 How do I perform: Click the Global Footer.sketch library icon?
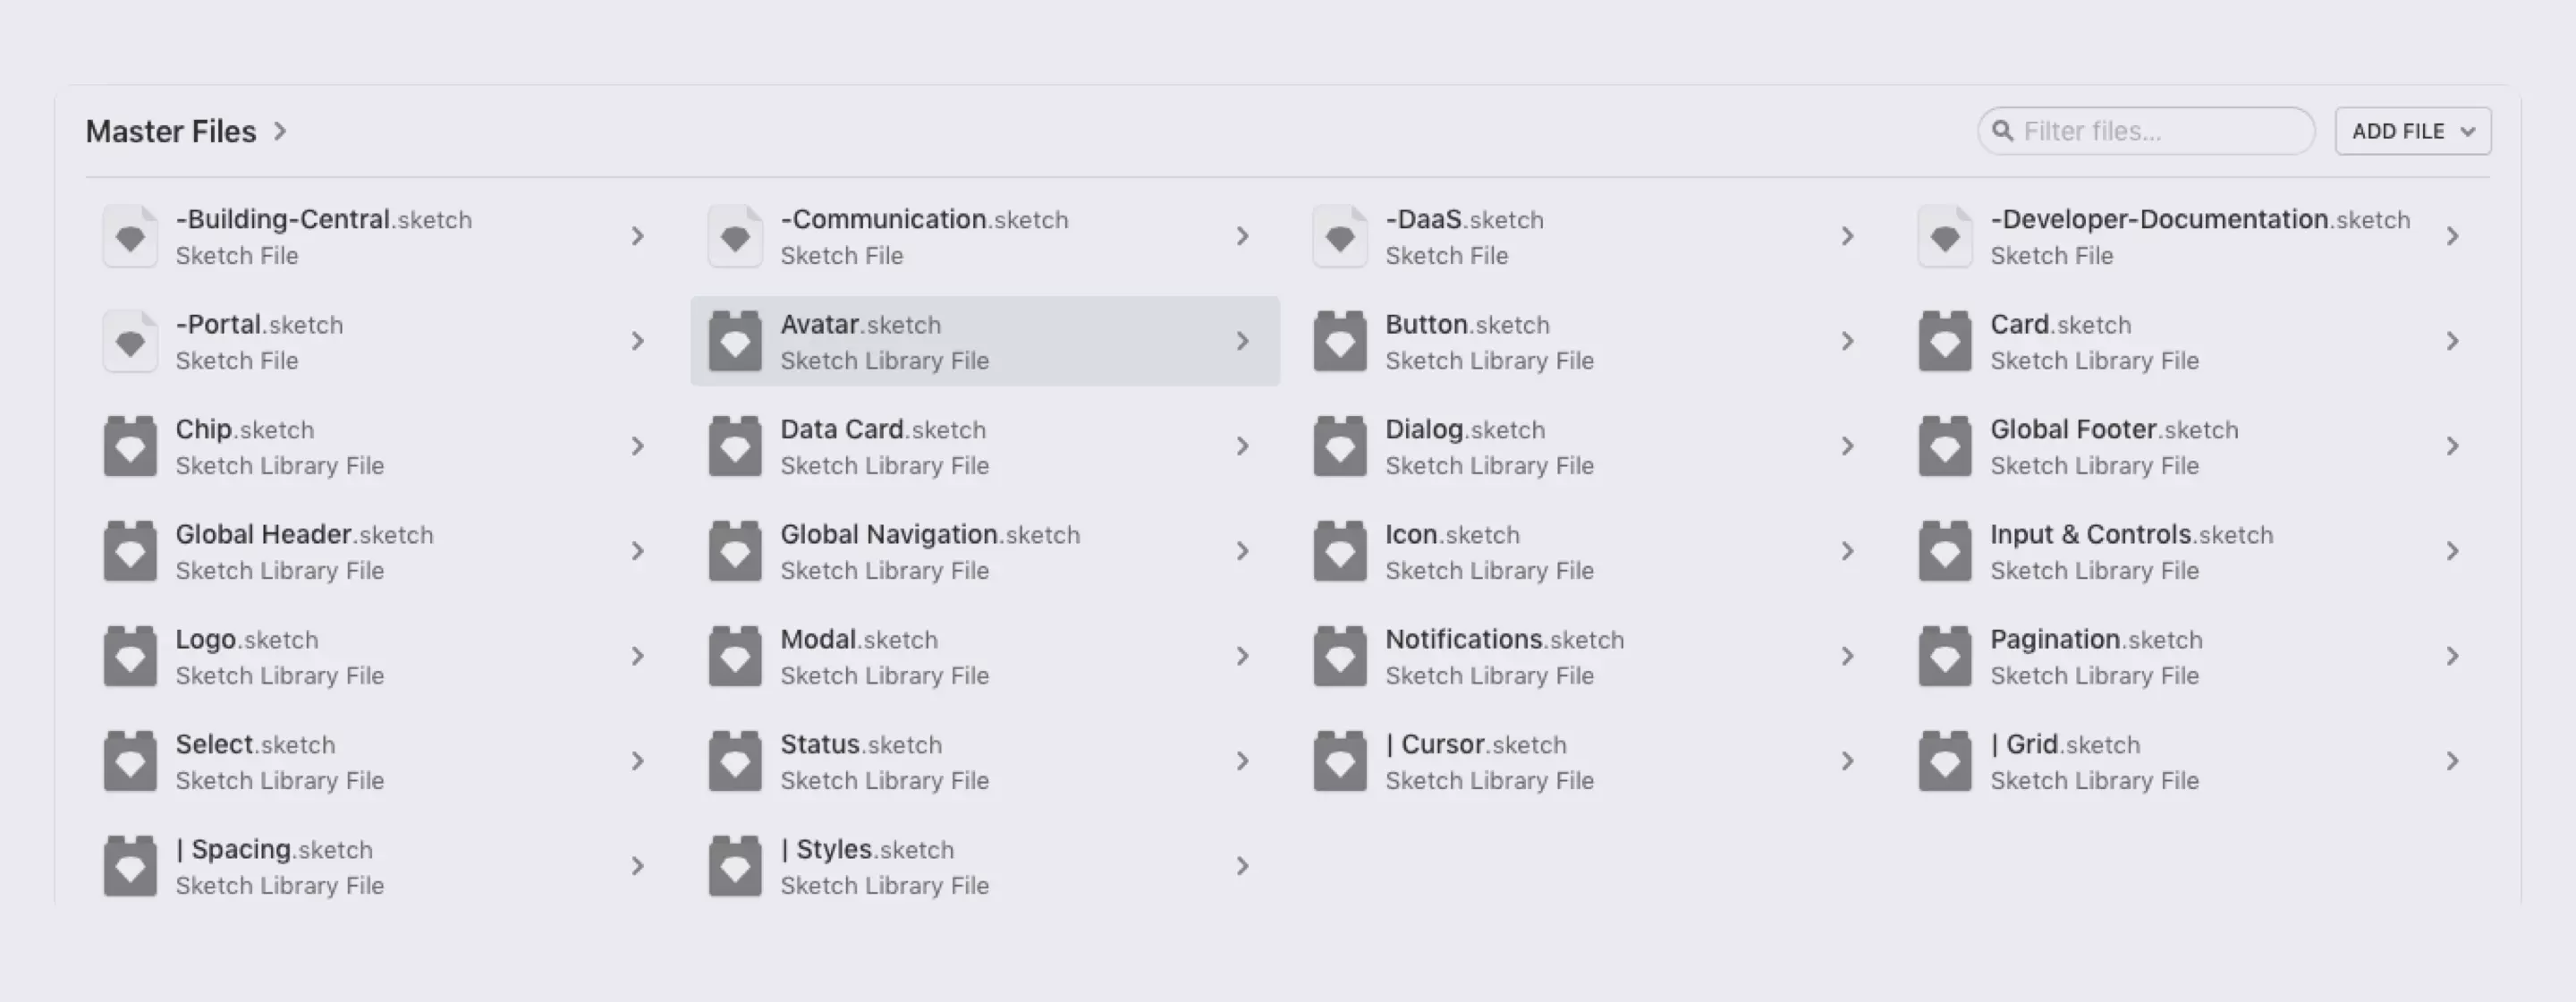(1945, 446)
